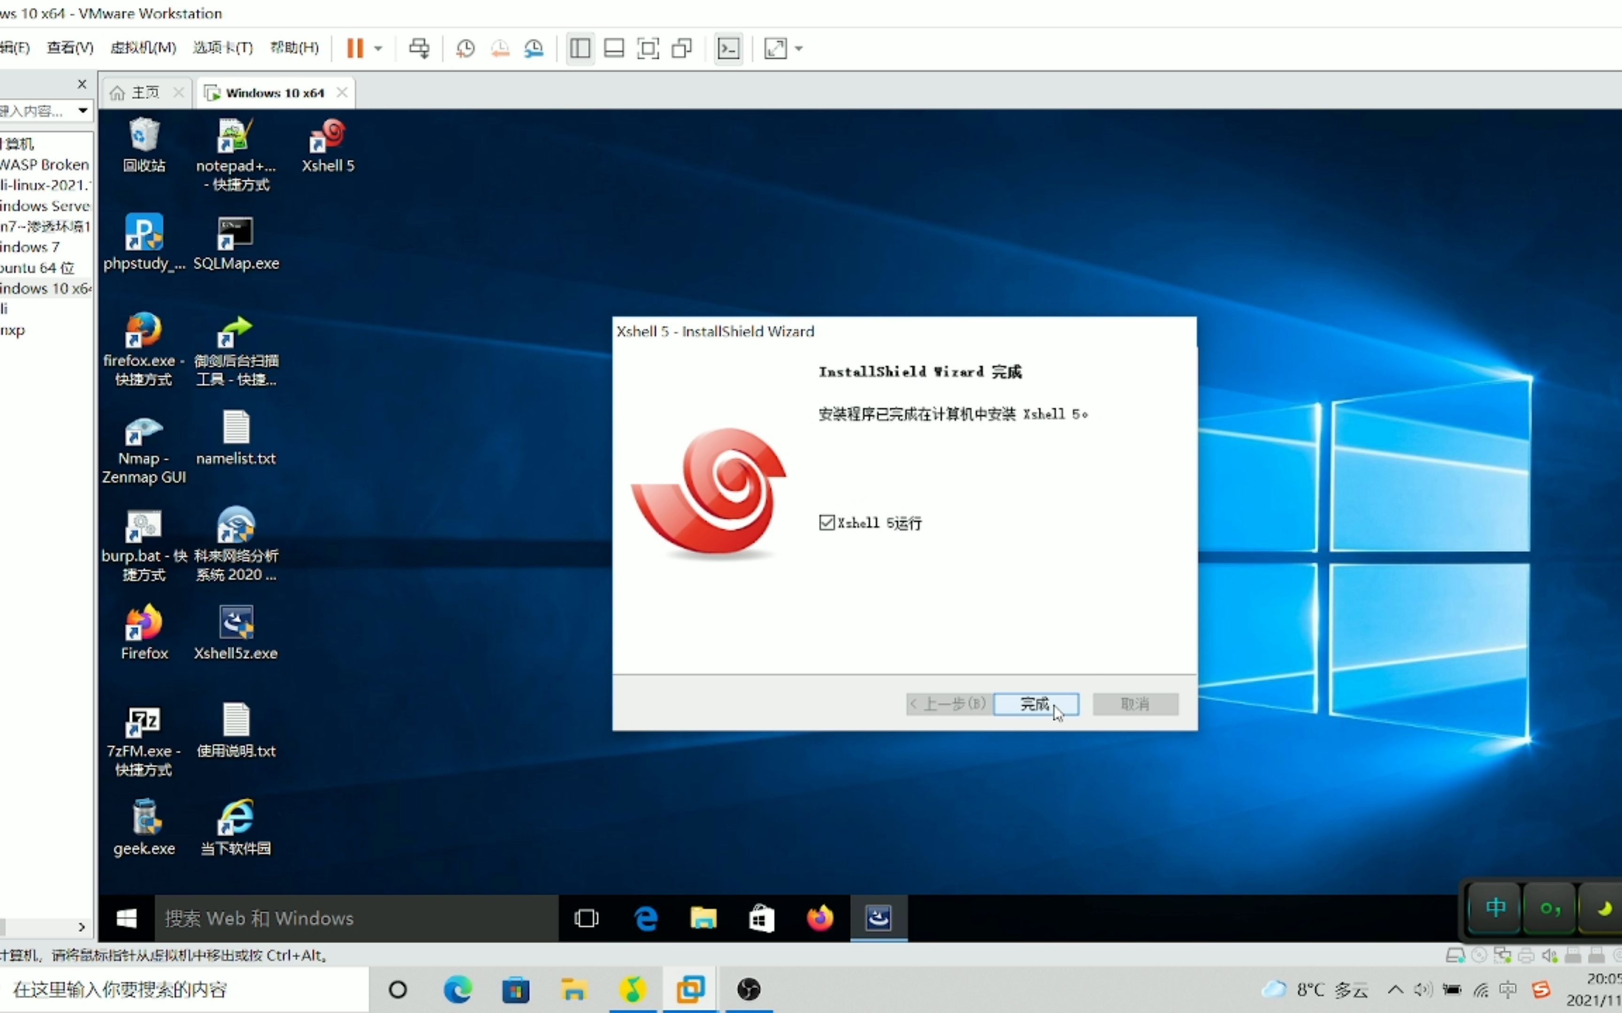Select the 科来网络分析系统 desktop icon
This screenshot has width=1622, height=1013.
click(x=235, y=544)
